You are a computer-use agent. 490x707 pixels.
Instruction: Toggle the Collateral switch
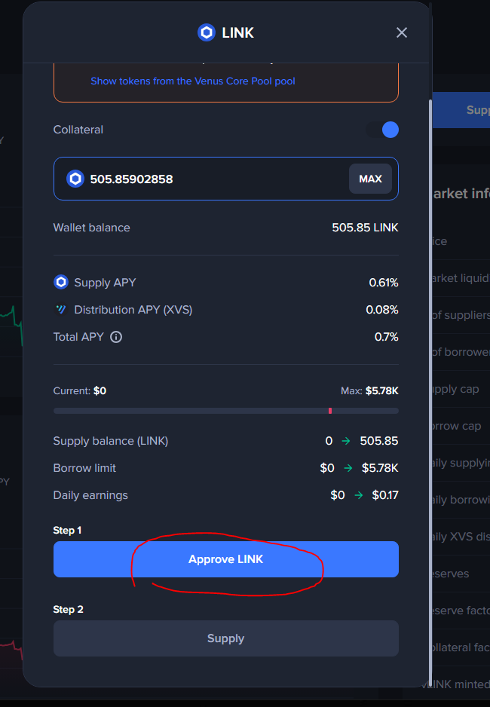click(x=381, y=130)
